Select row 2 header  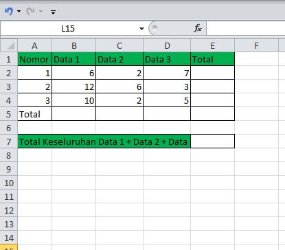[x=9, y=73]
